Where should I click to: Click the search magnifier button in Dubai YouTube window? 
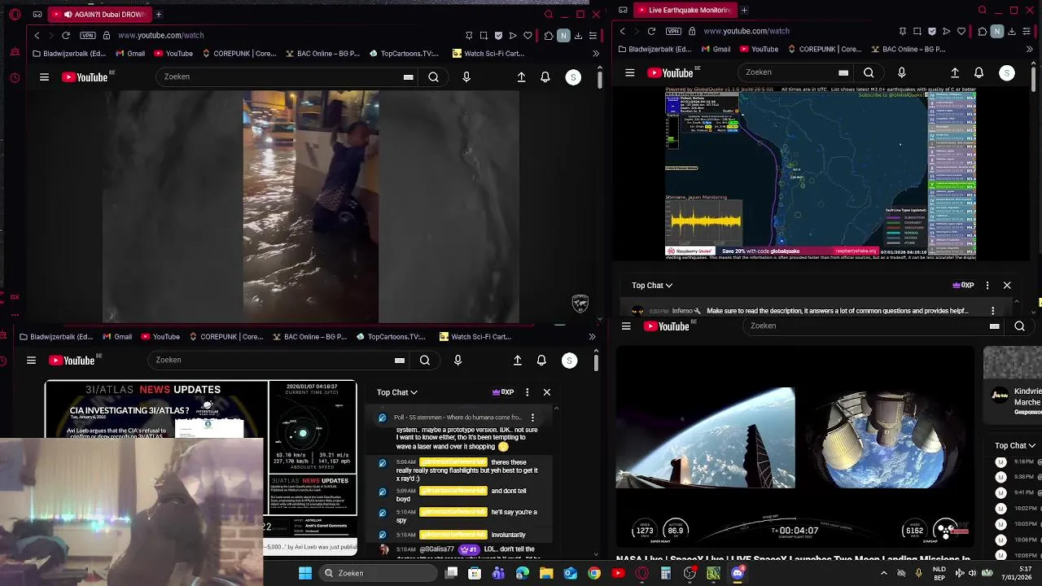click(433, 77)
